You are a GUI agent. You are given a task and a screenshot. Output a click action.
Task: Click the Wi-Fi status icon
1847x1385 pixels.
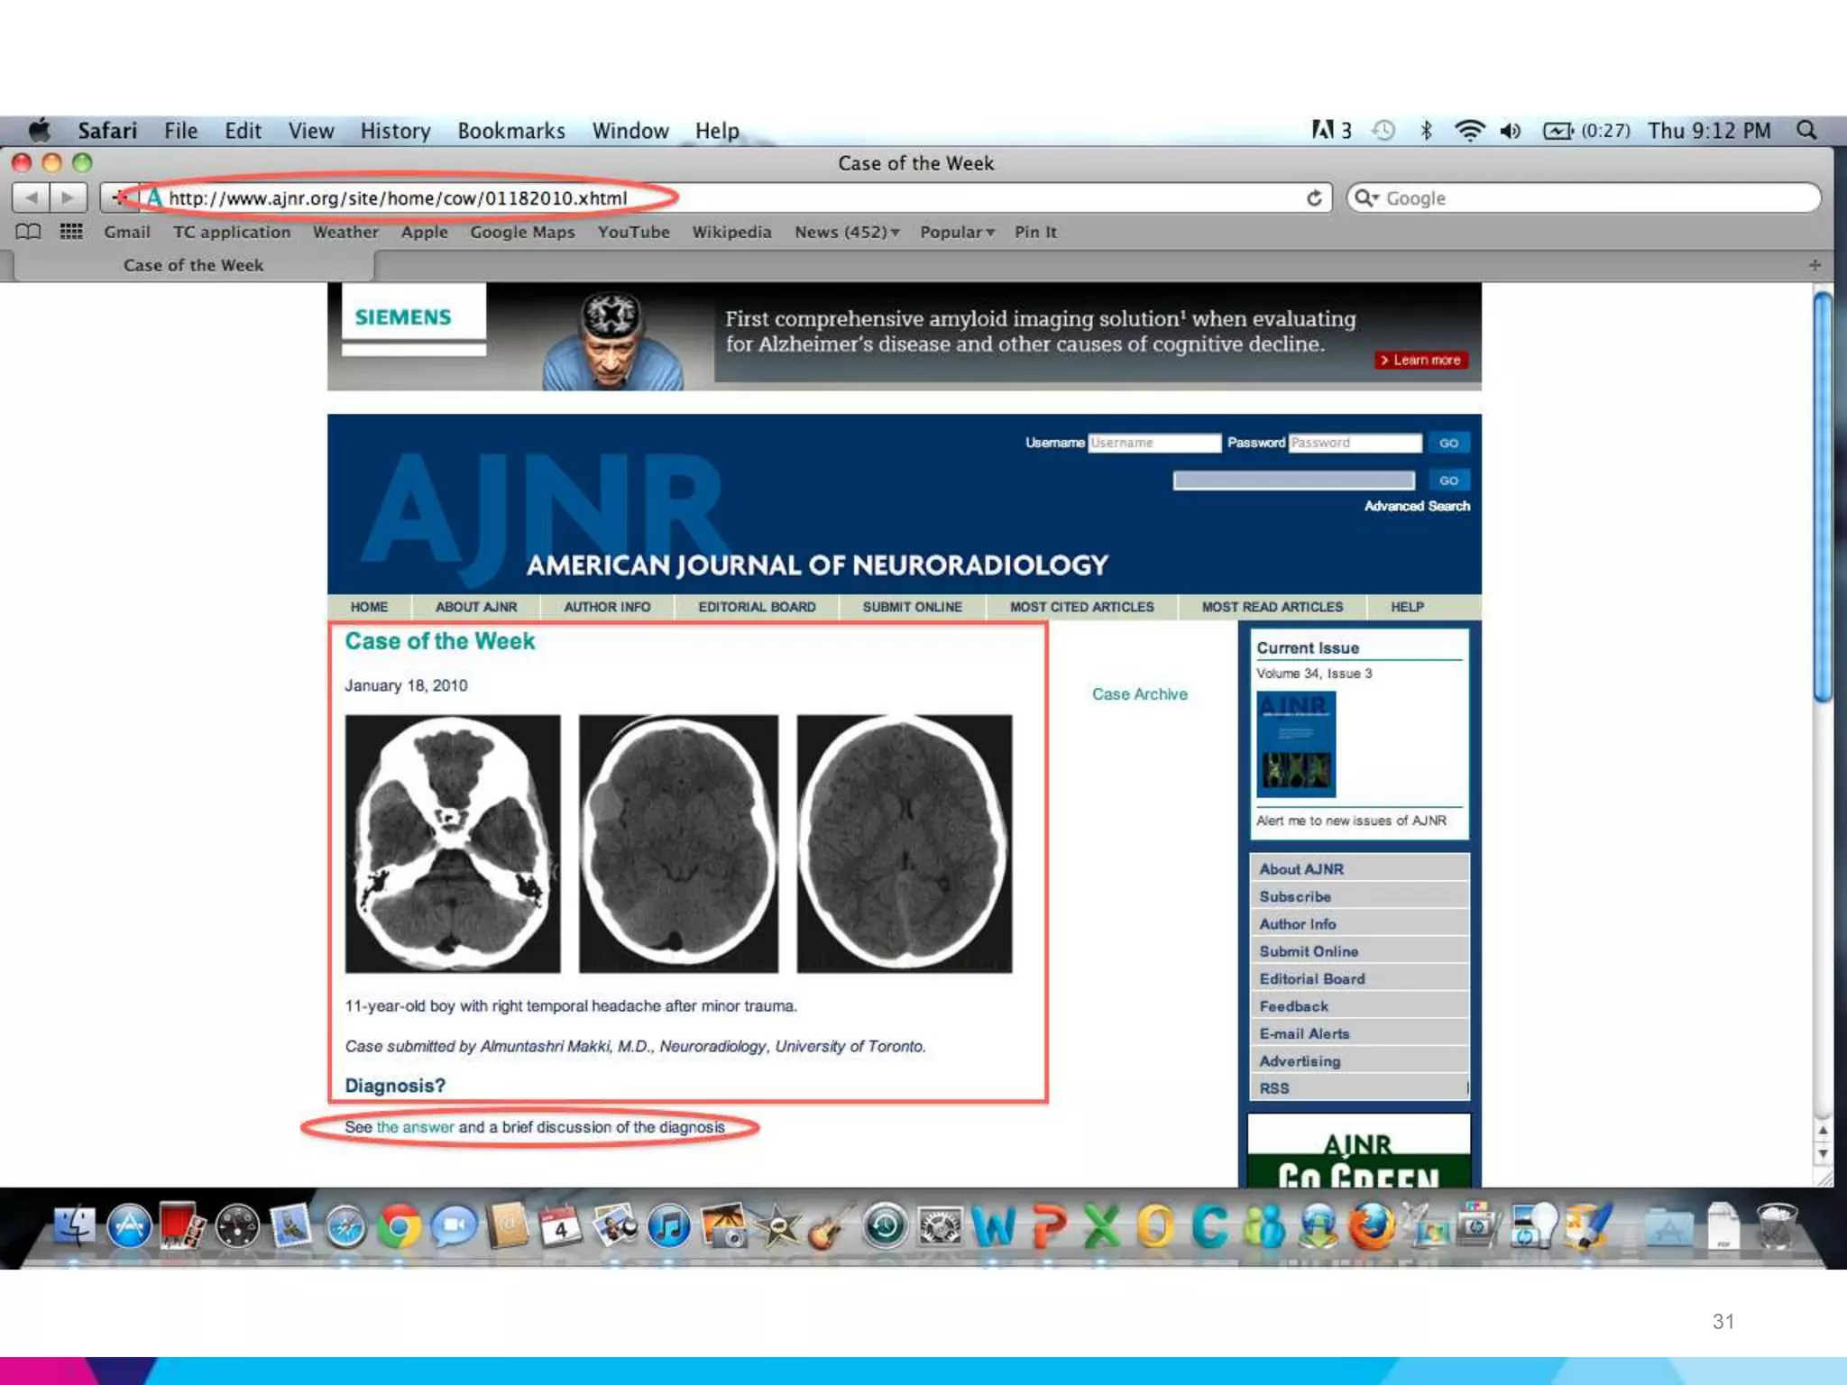1469,131
